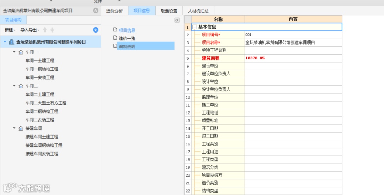Click building icon of the root project
This screenshot has height=195, width=384.
(x=11, y=42)
